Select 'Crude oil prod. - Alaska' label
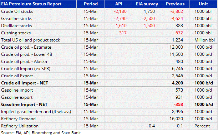The height and width of the screenshot is (136, 218). [24, 62]
